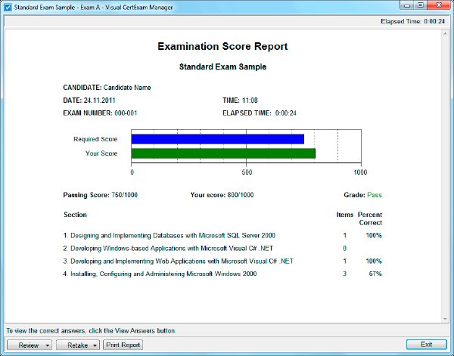This screenshot has width=454, height=356.
Task: Click the TIME: 11:08 text
Action: click(240, 101)
